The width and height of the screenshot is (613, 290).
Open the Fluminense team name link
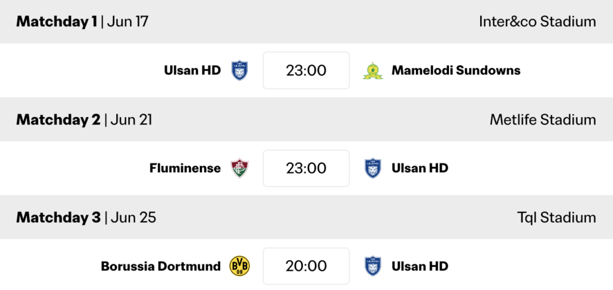(185, 168)
